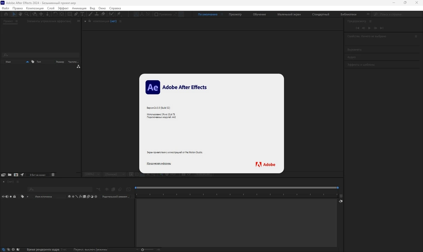The height and width of the screenshot is (252, 423).
Task: Open the Композиция menu
Action: [35, 8]
